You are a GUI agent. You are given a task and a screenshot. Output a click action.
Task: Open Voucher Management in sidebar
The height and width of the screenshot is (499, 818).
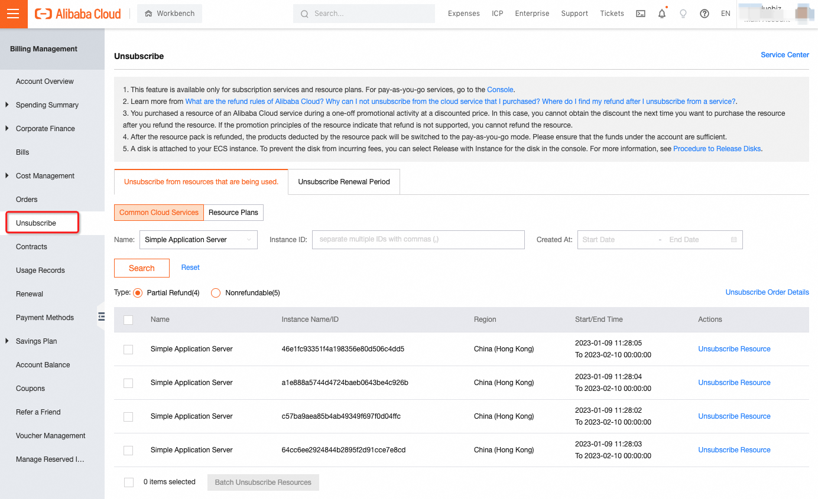point(51,436)
